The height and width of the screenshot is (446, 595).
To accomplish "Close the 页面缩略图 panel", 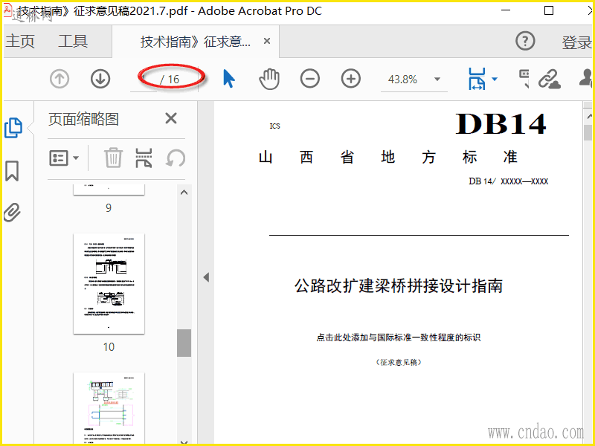I will [x=171, y=119].
